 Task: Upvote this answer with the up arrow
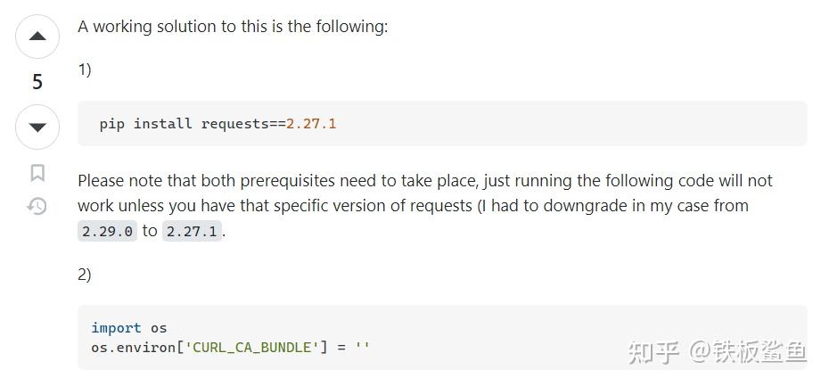click(x=37, y=37)
